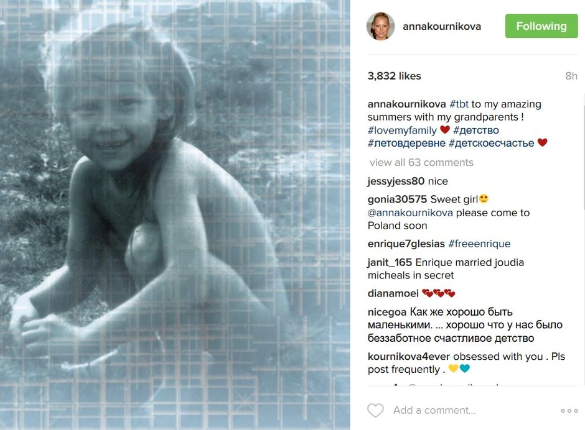Click the childhood photo of the post
This screenshot has height=430, width=585.
(175, 215)
